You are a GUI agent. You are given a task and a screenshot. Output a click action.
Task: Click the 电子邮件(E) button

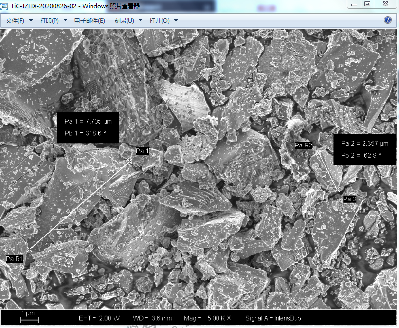point(90,21)
